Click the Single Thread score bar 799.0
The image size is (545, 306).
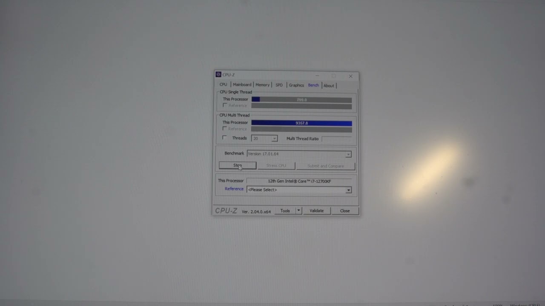pos(301,99)
